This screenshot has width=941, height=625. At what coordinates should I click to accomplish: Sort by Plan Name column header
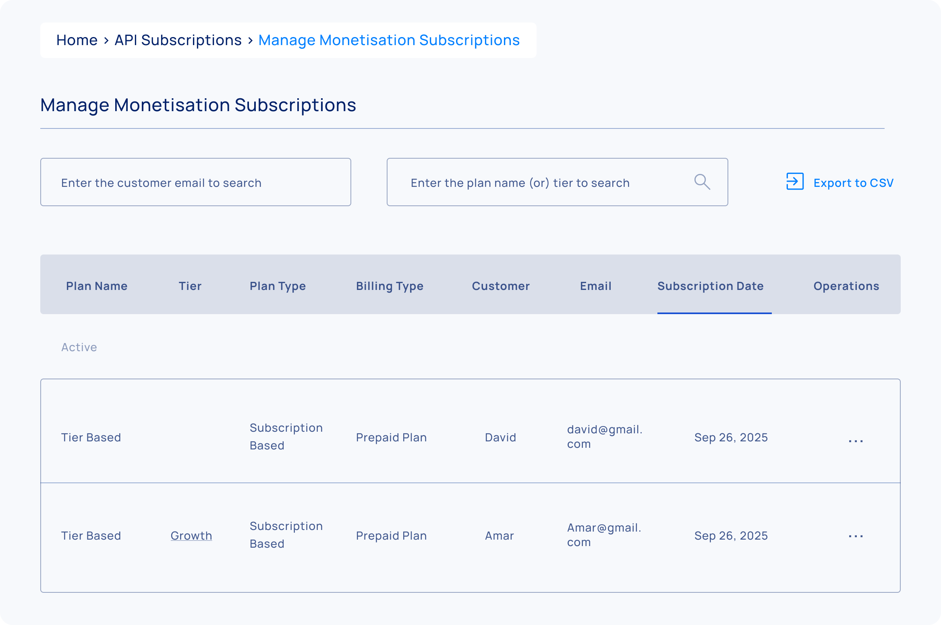(97, 286)
